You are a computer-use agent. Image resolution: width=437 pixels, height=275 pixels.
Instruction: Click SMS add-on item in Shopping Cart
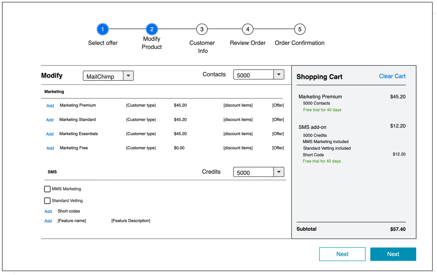pyautogui.click(x=312, y=127)
